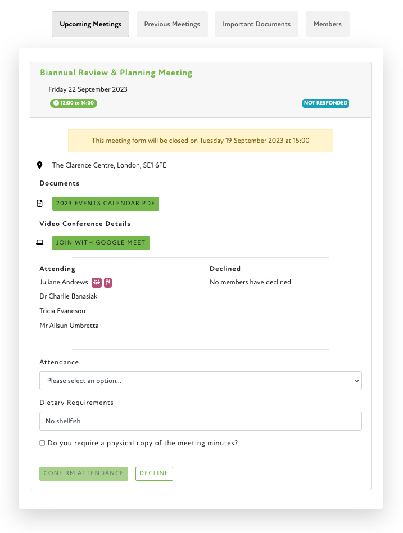The width and height of the screenshot is (403, 533).
Task: Click the group icon beside Juliane Andrews
Action: click(96, 283)
